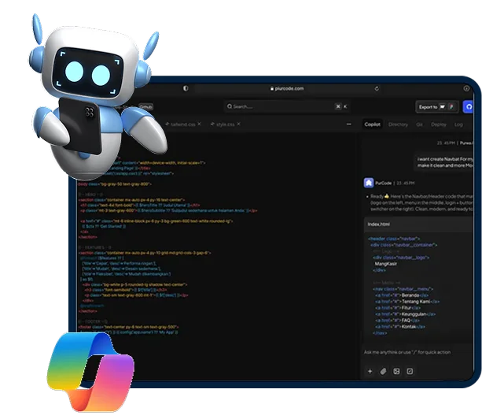Click the grid icon beside the paperclip below prompt
This screenshot has width=482, height=419.
396,371
